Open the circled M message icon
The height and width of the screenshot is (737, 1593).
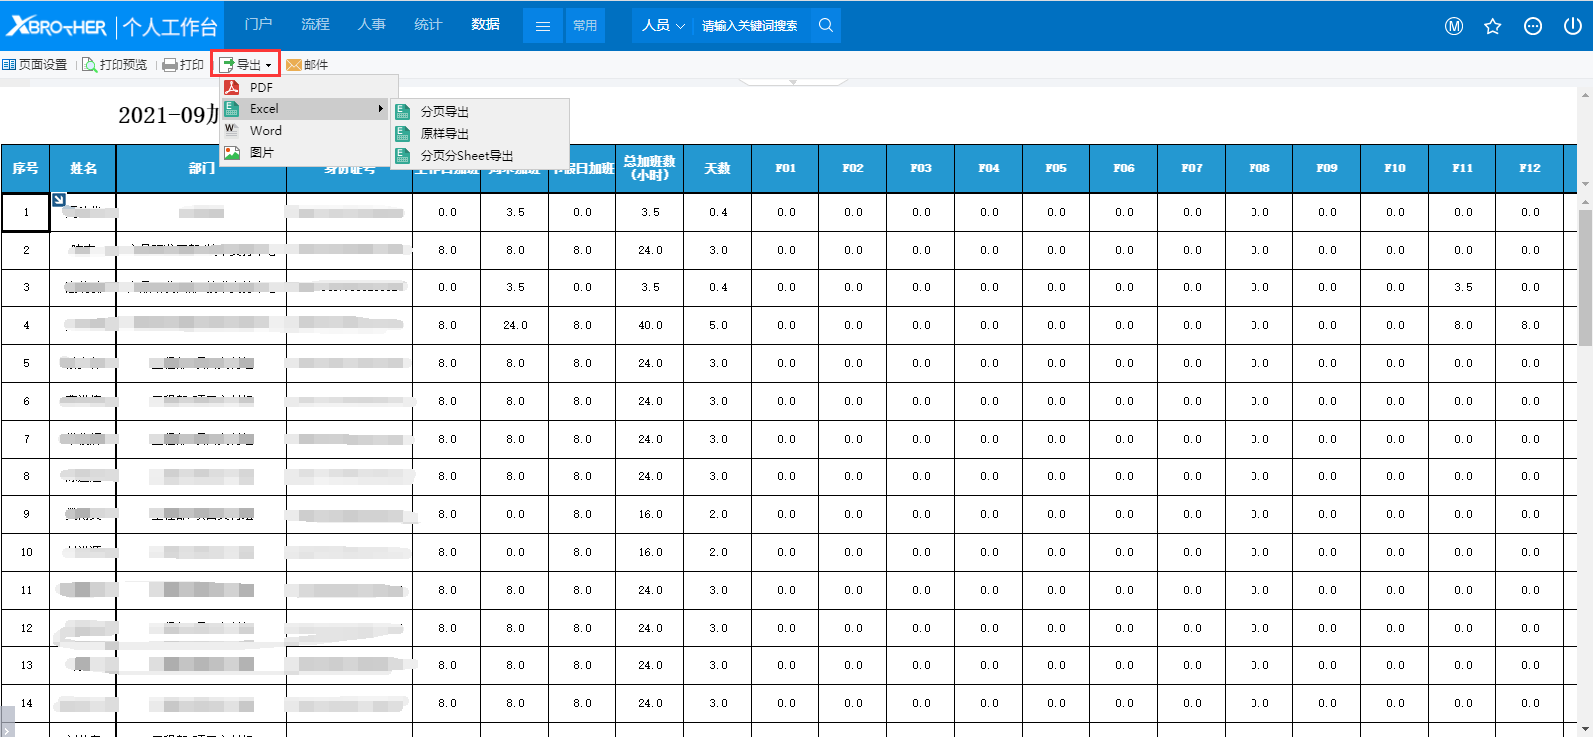point(1453,26)
